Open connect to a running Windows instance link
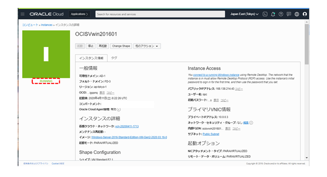Screen dimensions: 327x177 216,75
